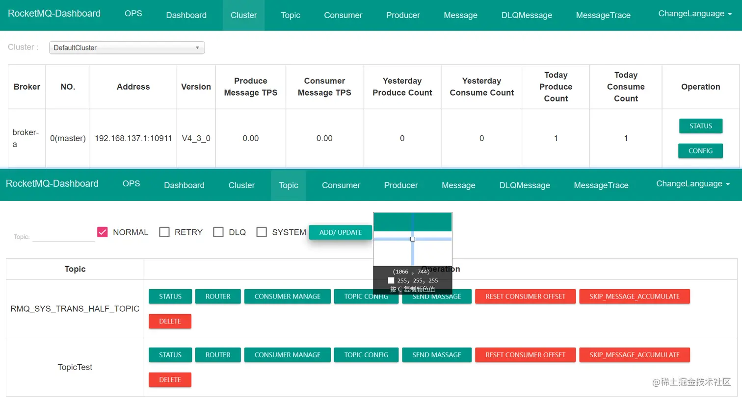Click CONSUMER MANAGE for TopicTest
This screenshot has height=398, width=742.
click(x=288, y=355)
